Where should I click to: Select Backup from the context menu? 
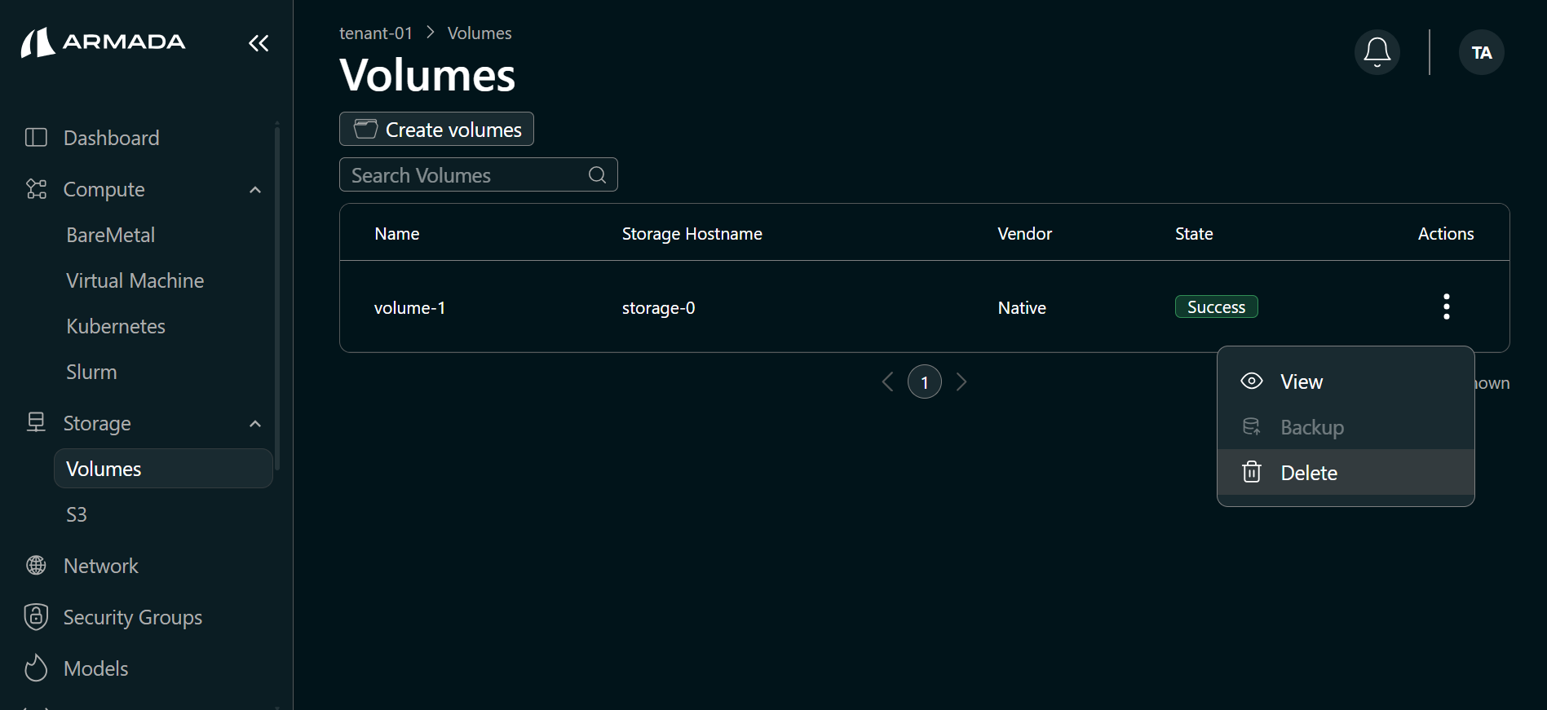click(x=1346, y=427)
